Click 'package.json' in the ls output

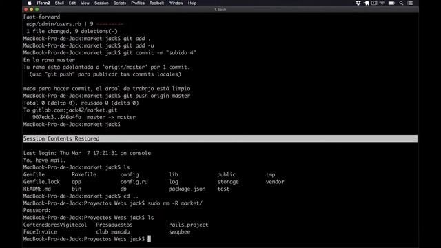click(187, 189)
